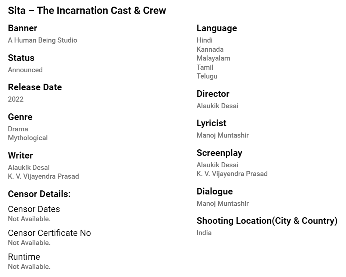
Task: Click Alaukik Desai under Writer
Action: tap(29, 167)
